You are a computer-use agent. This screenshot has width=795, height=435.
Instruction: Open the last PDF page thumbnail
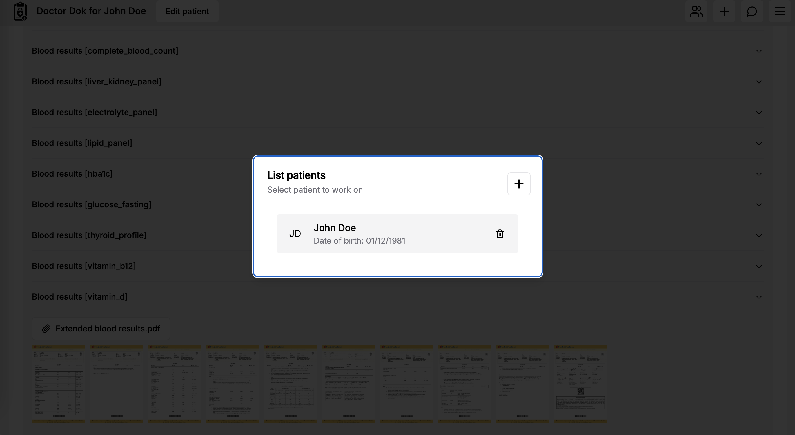580,384
